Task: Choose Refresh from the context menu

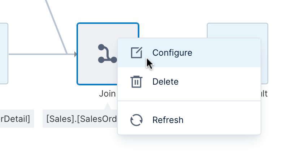Action: pyautogui.click(x=189, y=120)
